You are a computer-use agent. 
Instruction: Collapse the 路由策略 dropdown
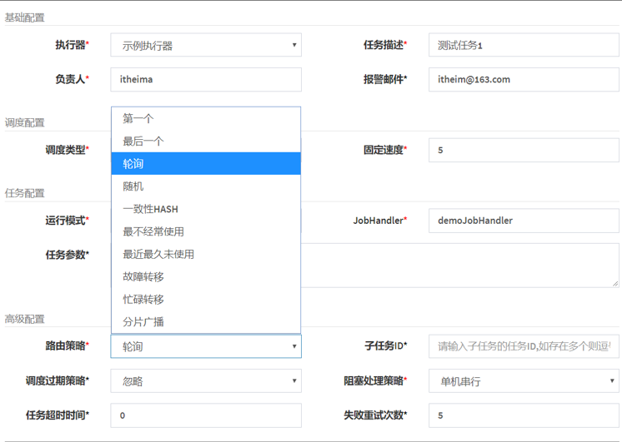pyautogui.click(x=206, y=346)
